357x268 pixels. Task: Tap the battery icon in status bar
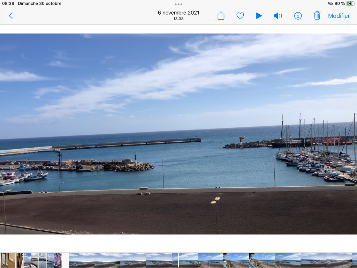point(350,3)
